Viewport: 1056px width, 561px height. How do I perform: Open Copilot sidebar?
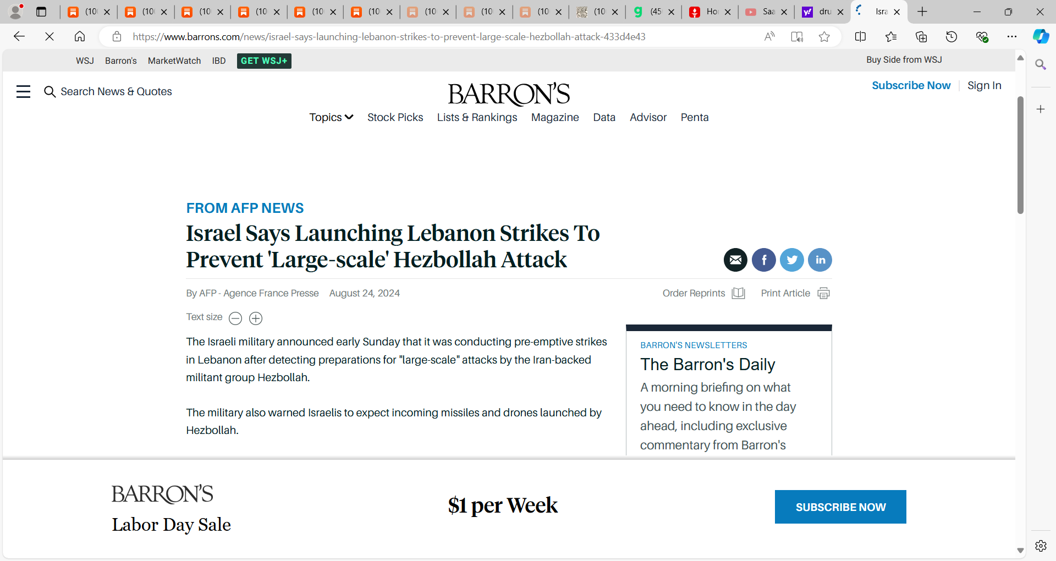pos(1041,37)
